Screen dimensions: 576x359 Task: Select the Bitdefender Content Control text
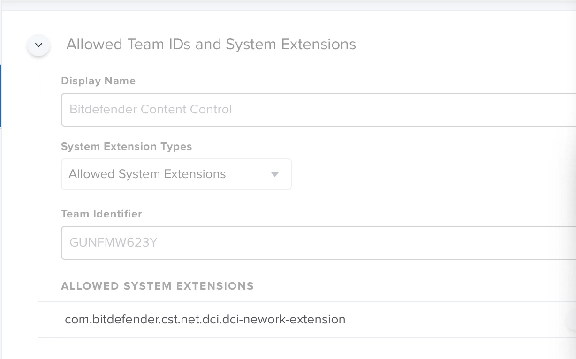coord(151,110)
